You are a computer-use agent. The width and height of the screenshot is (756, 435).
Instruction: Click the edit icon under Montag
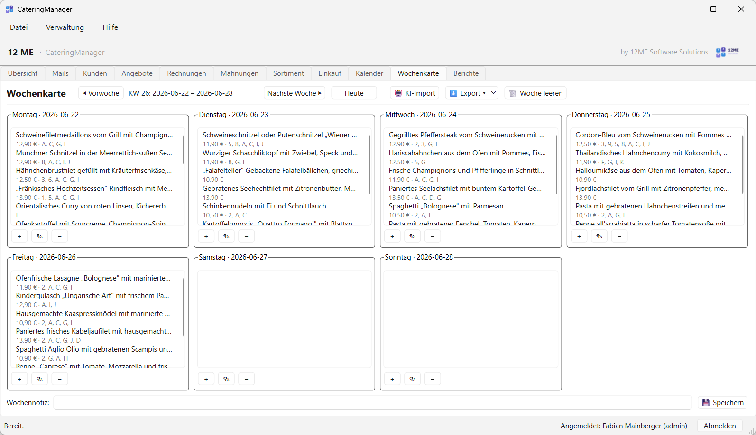click(39, 236)
